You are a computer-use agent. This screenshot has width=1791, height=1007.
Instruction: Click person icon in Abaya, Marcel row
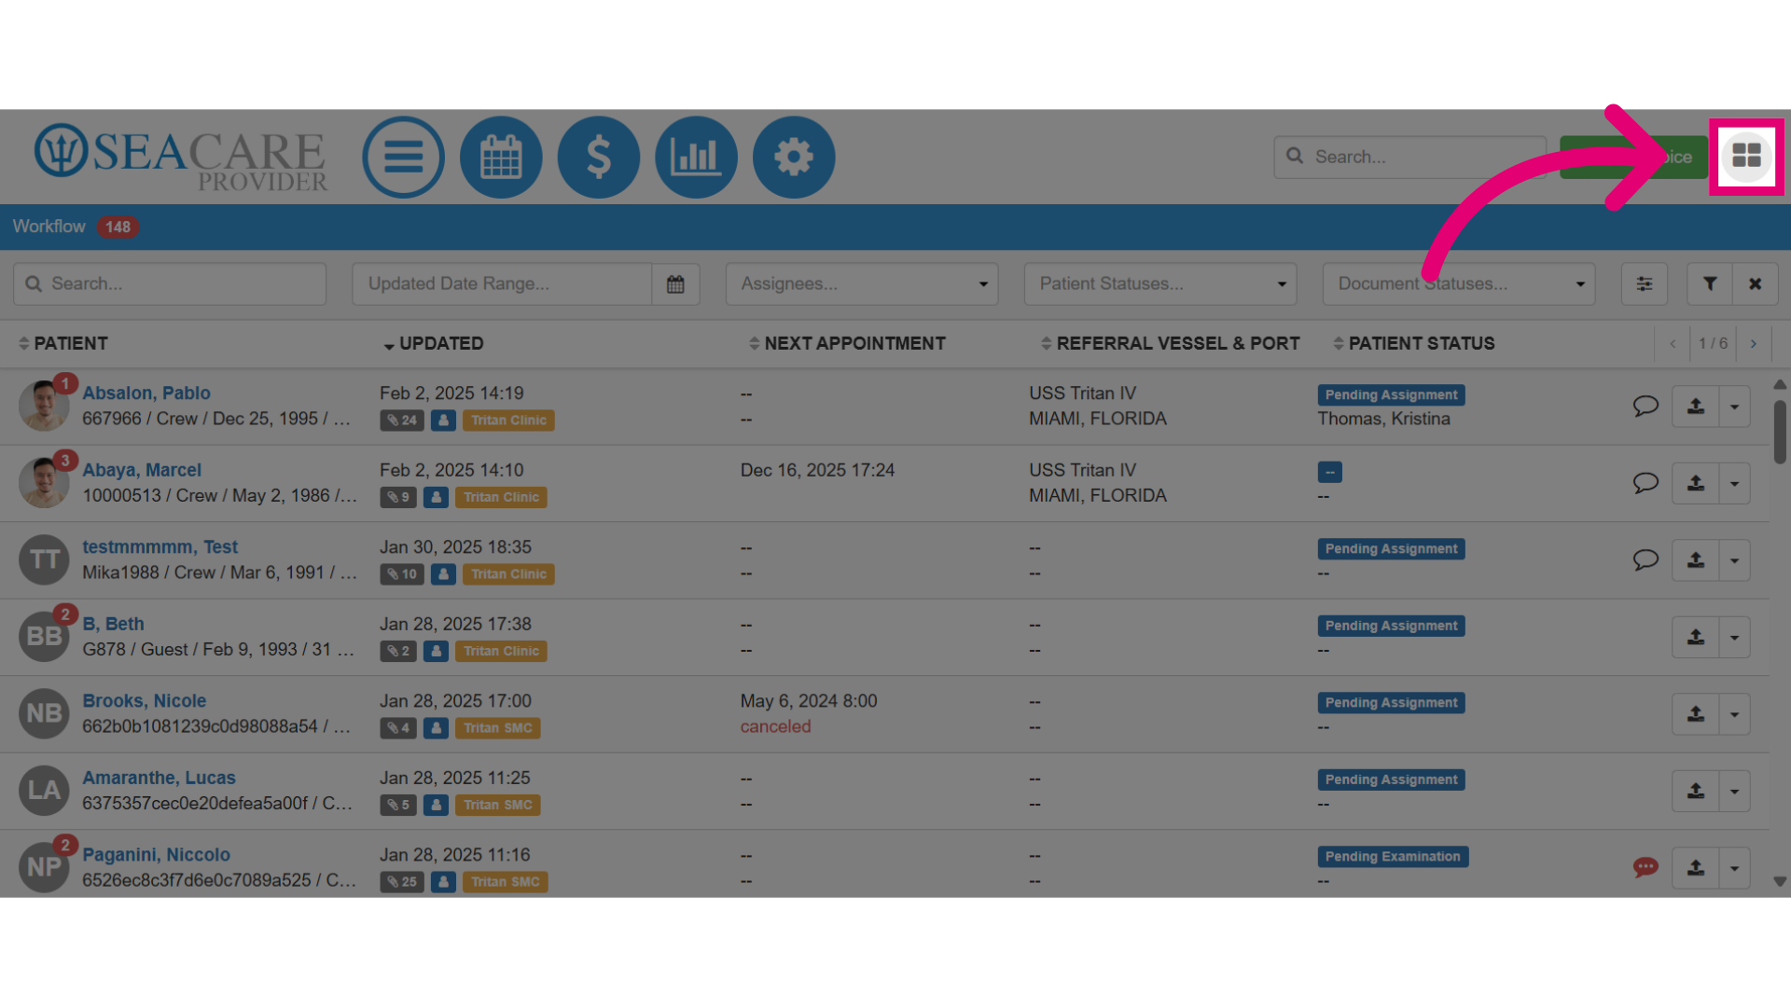pyautogui.click(x=436, y=497)
